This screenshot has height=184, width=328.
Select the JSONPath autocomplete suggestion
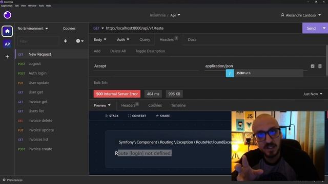264,73
